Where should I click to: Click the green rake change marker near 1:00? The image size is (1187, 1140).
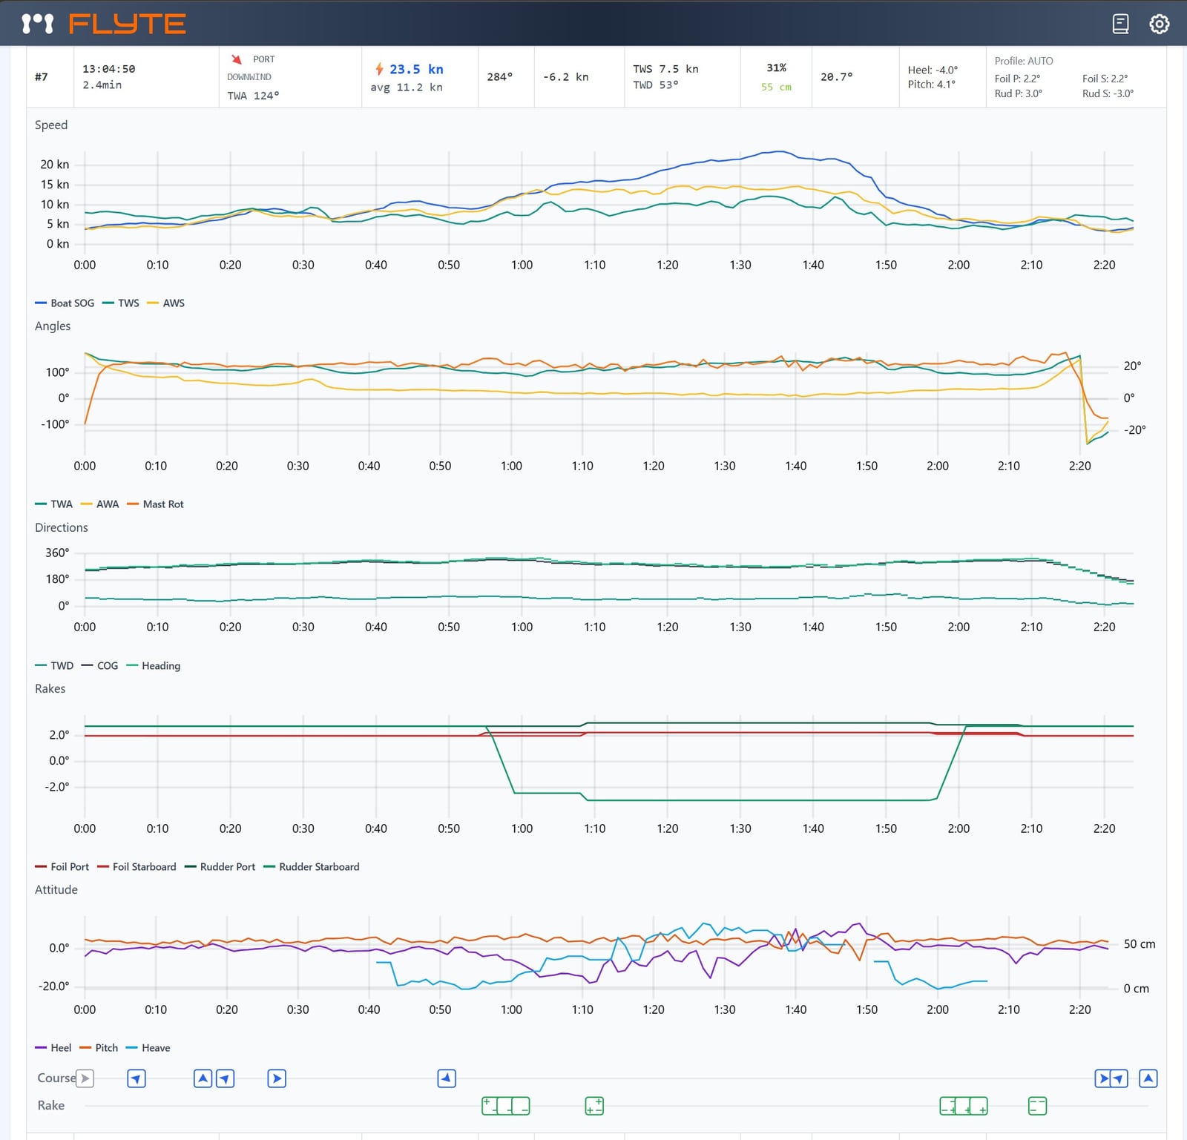click(507, 1105)
